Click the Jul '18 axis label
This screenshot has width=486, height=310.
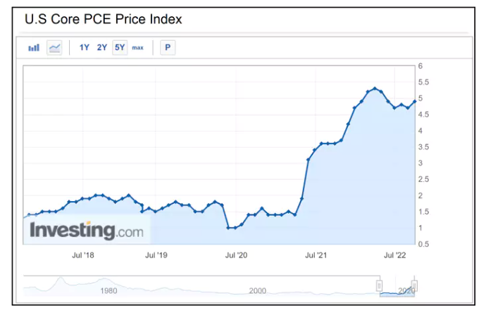(82, 255)
